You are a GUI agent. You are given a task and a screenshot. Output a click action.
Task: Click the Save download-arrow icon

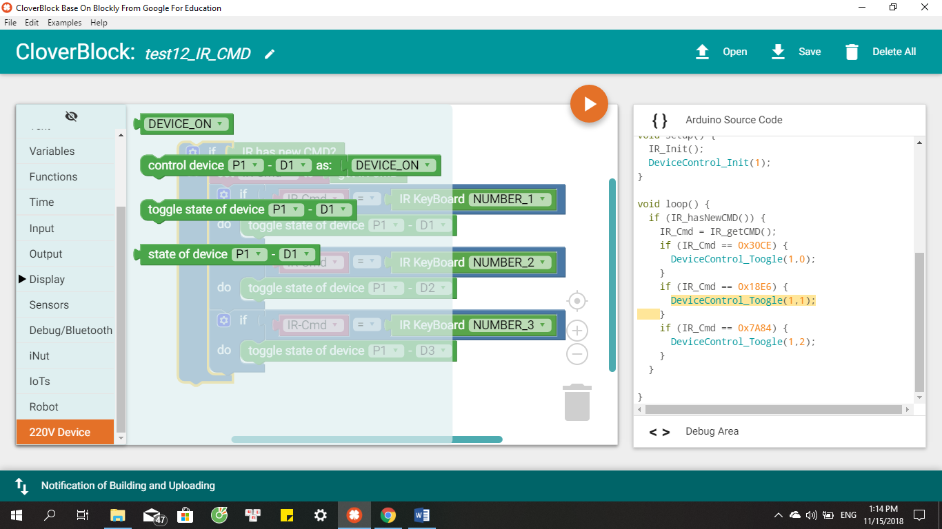point(778,52)
